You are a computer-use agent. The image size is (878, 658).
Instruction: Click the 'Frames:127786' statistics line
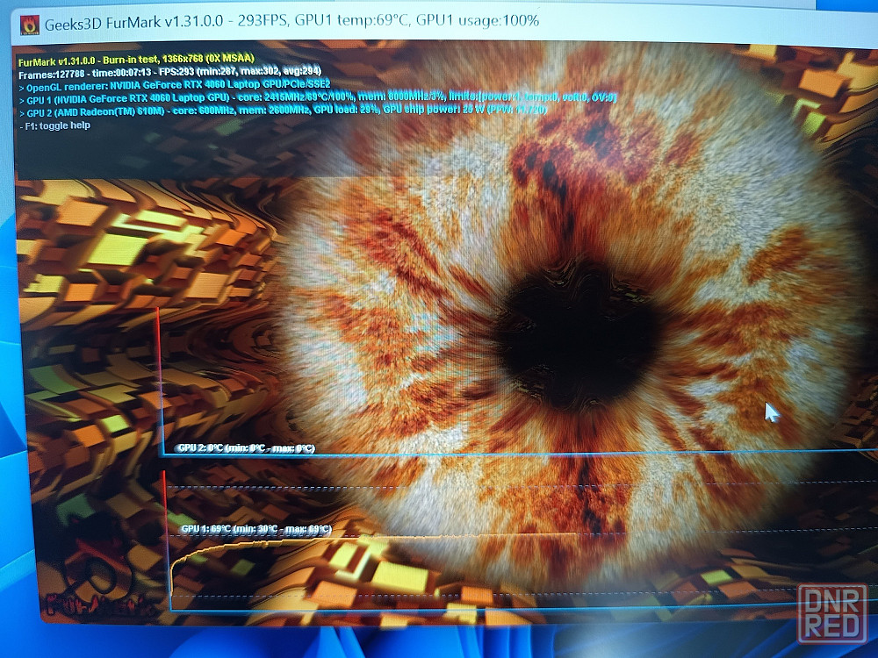point(169,72)
